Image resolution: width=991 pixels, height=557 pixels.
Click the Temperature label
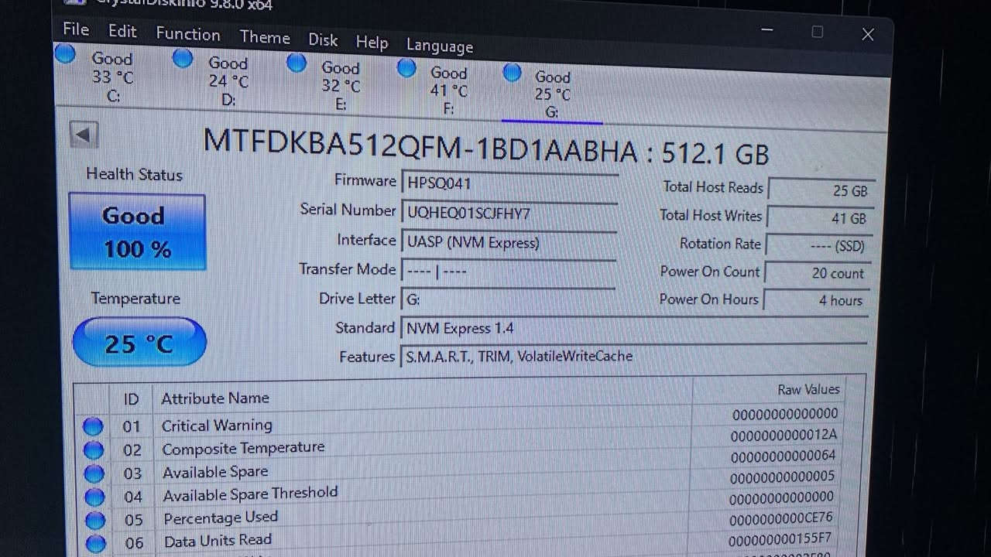(x=135, y=299)
